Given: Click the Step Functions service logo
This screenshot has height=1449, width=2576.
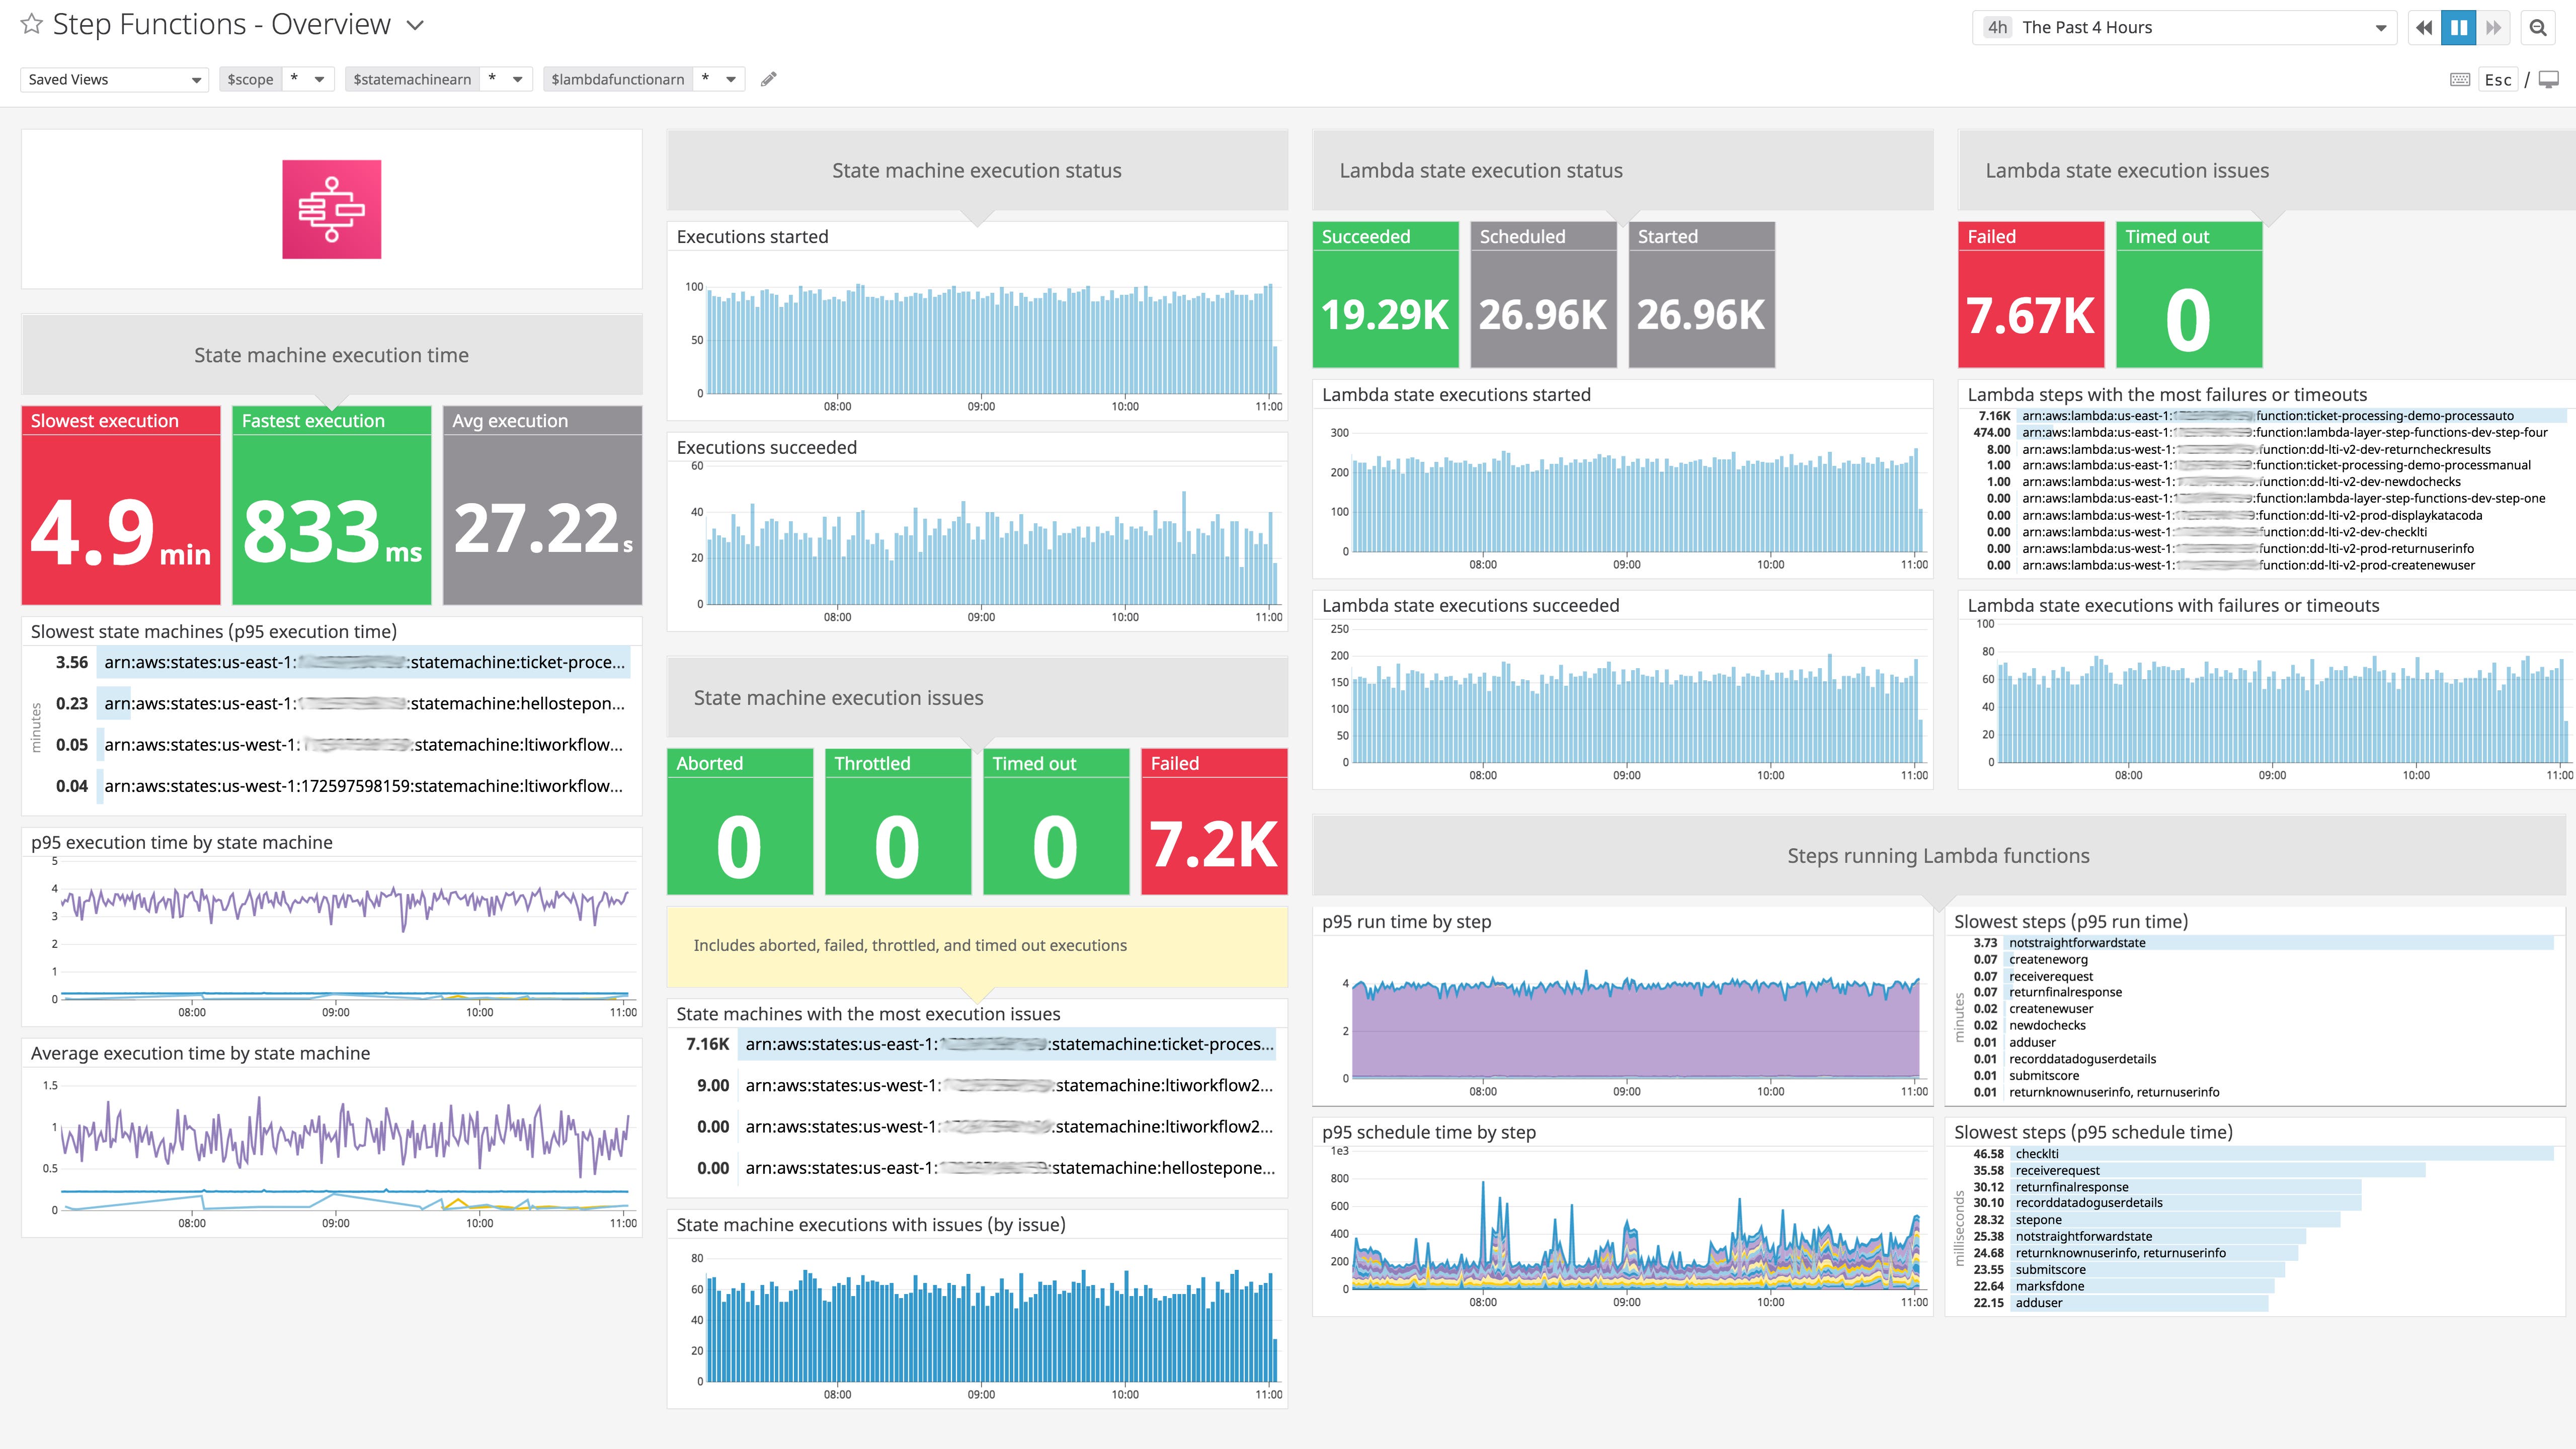Looking at the screenshot, I should point(331,209).
